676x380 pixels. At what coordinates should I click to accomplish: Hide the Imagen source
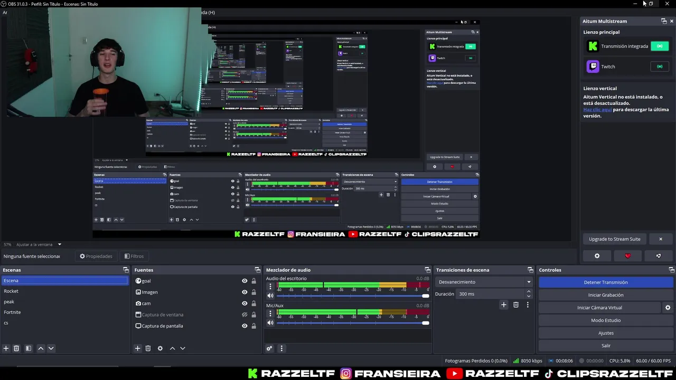(x=245, y=292)
